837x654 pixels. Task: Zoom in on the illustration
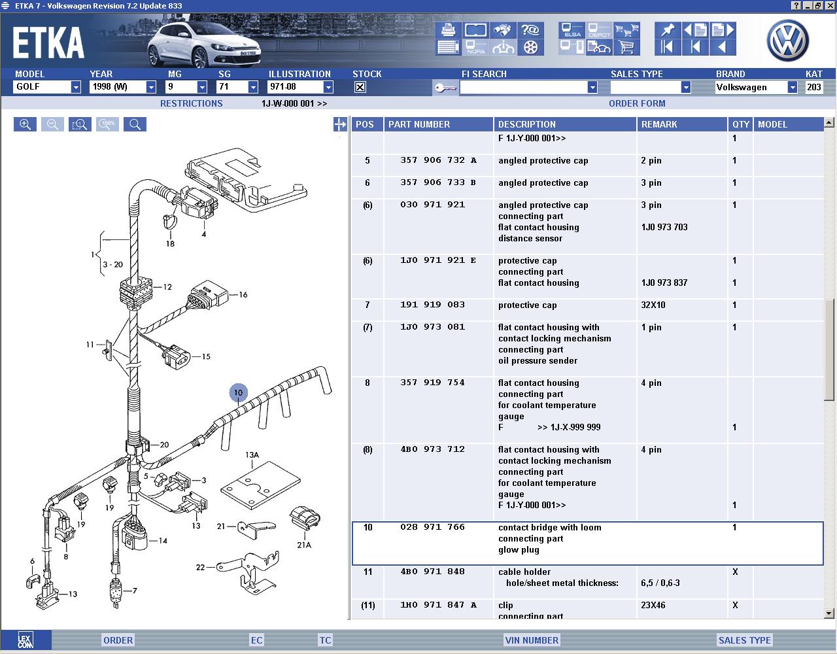tap(25, 124)
